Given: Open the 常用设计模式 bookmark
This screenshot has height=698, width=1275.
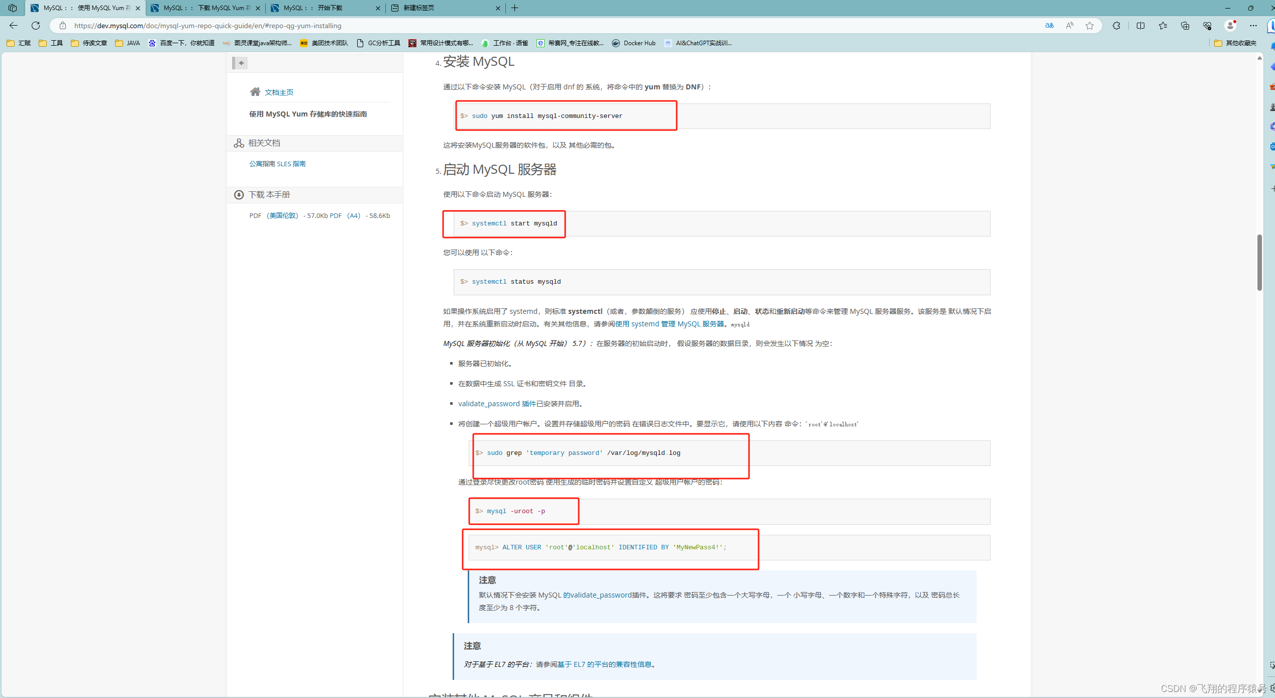Looking at the screenshot, I should coord(441,43).
